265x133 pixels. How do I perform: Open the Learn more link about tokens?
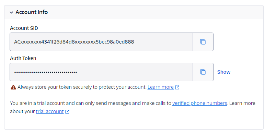coord(161,87)
